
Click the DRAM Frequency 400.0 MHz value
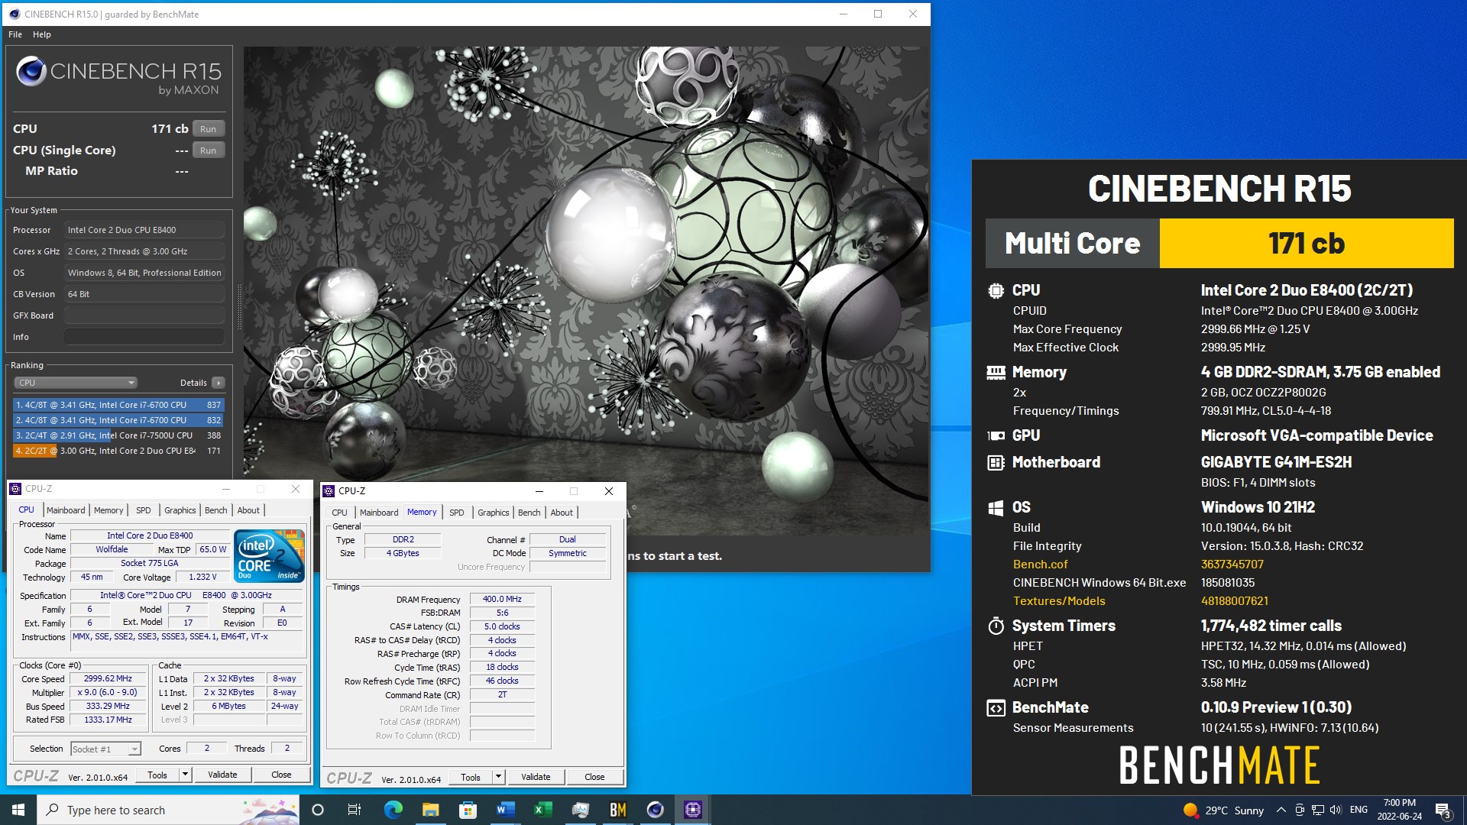(502, 600)
